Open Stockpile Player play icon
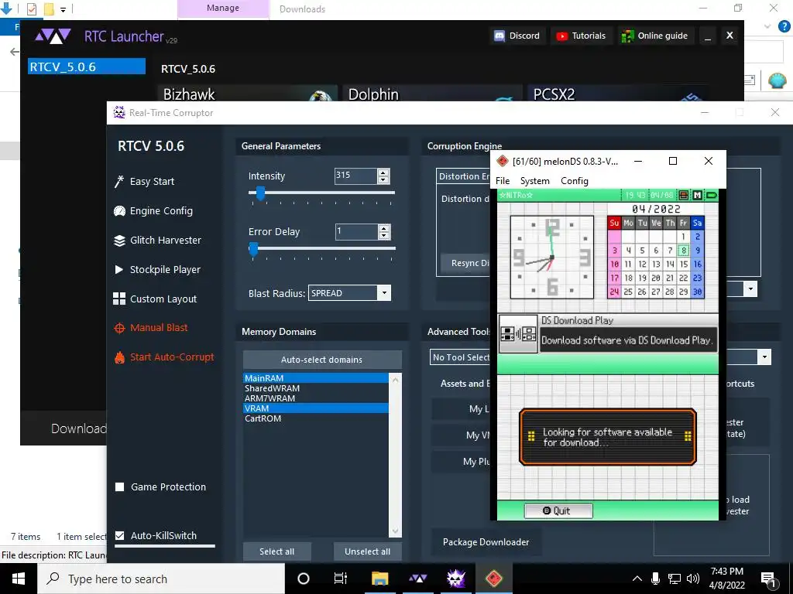Image resolution: width=793 pixels, height=594 pixels. point(119,270)
